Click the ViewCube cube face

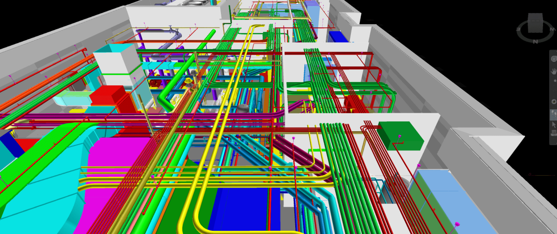[x=534, y=23]
